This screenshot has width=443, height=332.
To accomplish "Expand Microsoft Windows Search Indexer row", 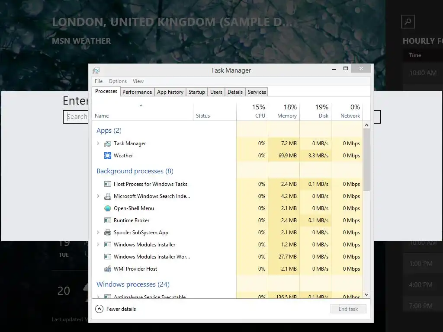I will coord(98,196).
